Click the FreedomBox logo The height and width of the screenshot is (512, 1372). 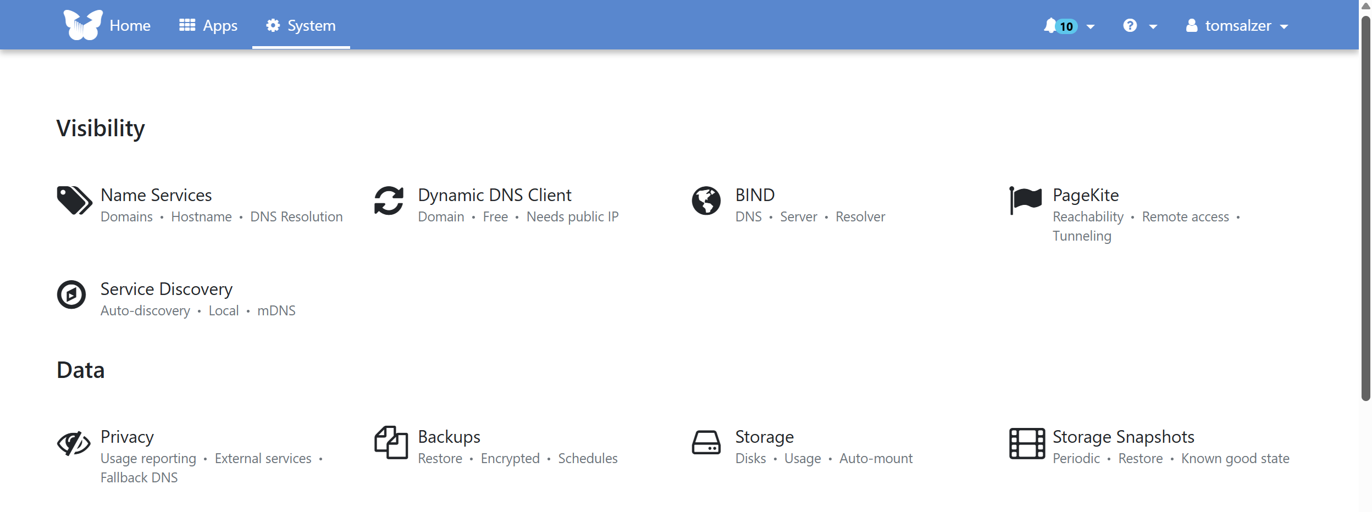(82, 24)
